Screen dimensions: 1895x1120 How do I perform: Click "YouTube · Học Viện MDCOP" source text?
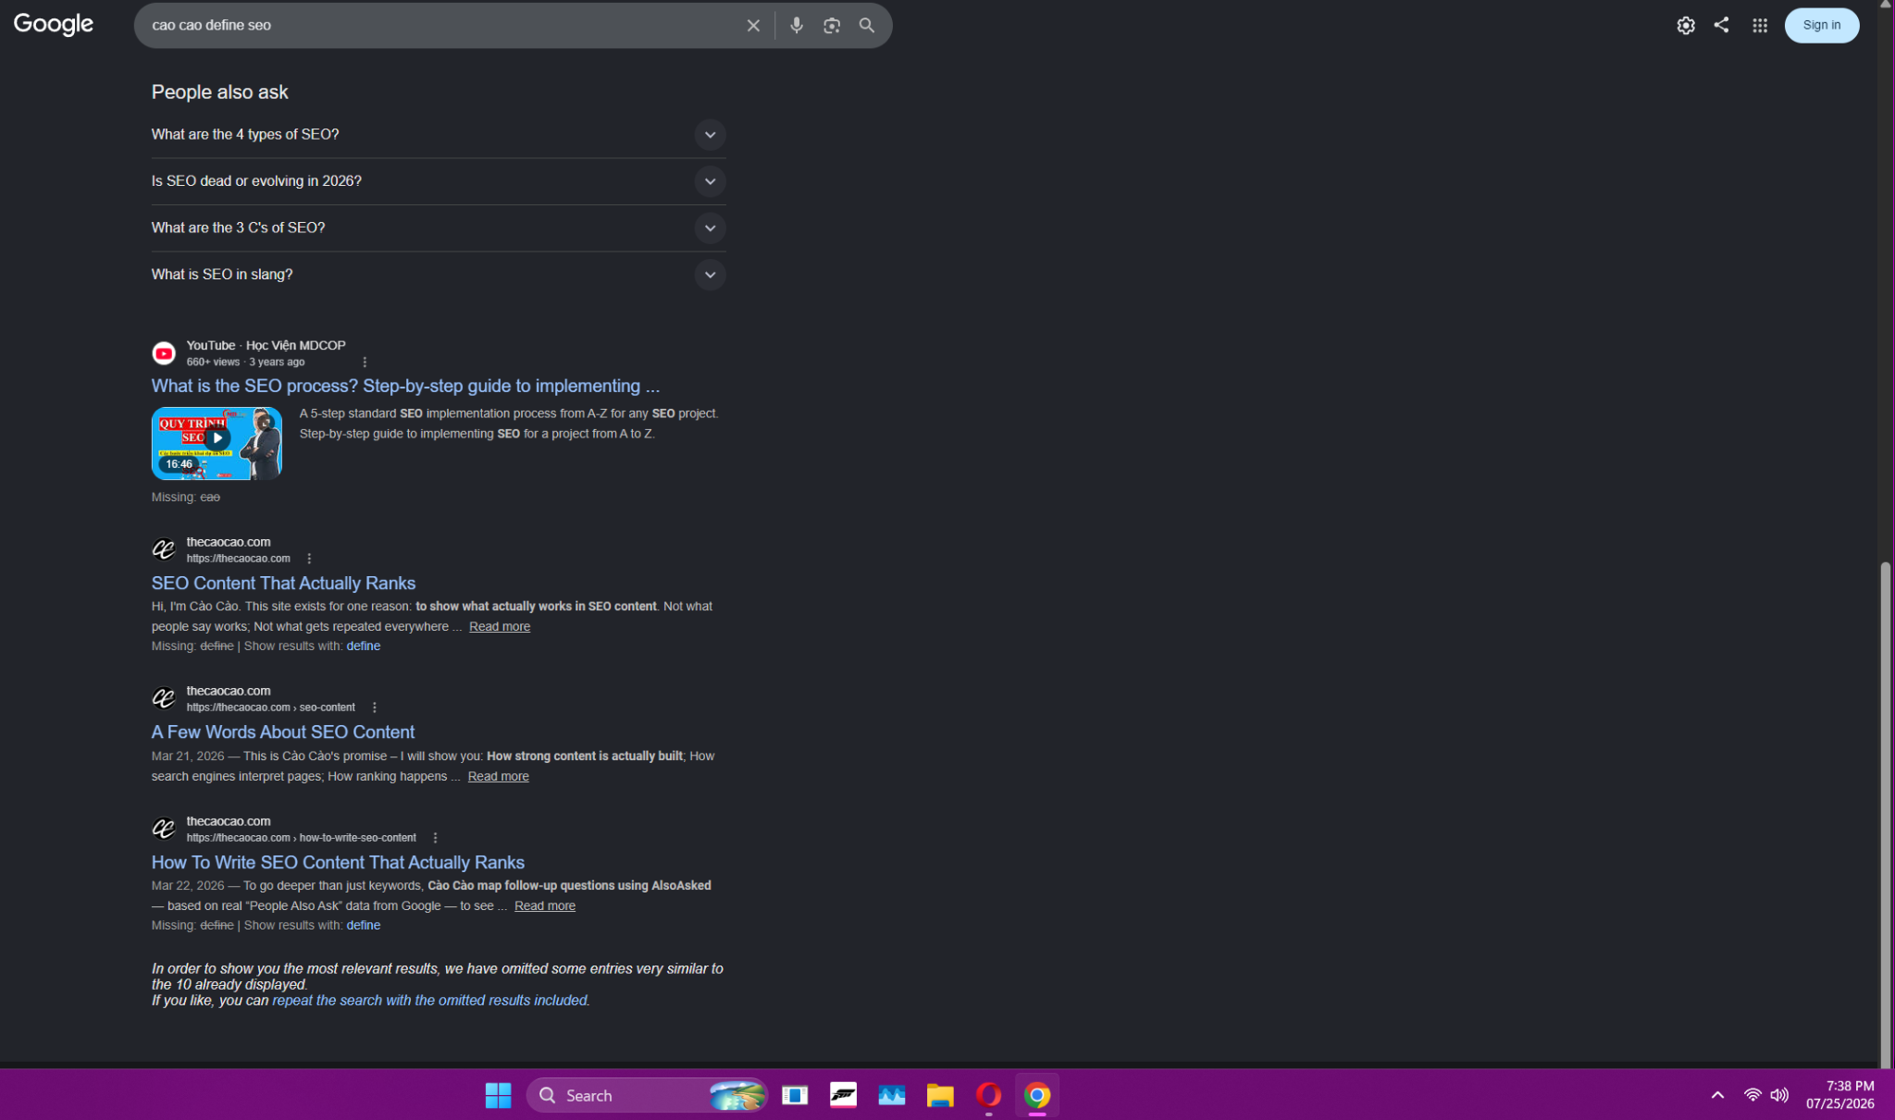pyautogui.click(x=266, y=345)
